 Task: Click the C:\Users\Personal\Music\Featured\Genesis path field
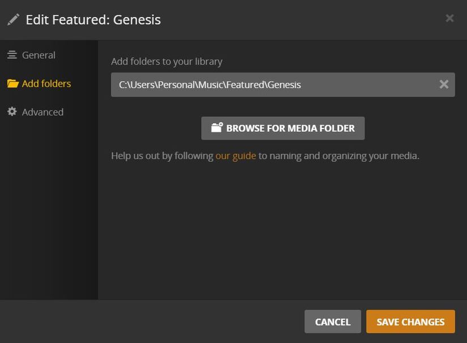pos(272,85)
